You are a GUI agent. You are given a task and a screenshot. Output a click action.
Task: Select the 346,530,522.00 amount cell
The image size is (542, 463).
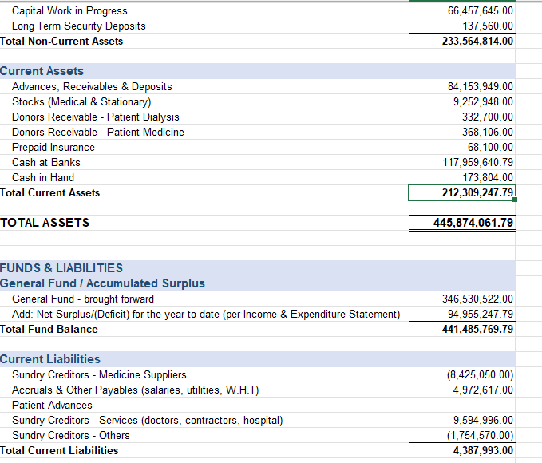coord(462,299)
